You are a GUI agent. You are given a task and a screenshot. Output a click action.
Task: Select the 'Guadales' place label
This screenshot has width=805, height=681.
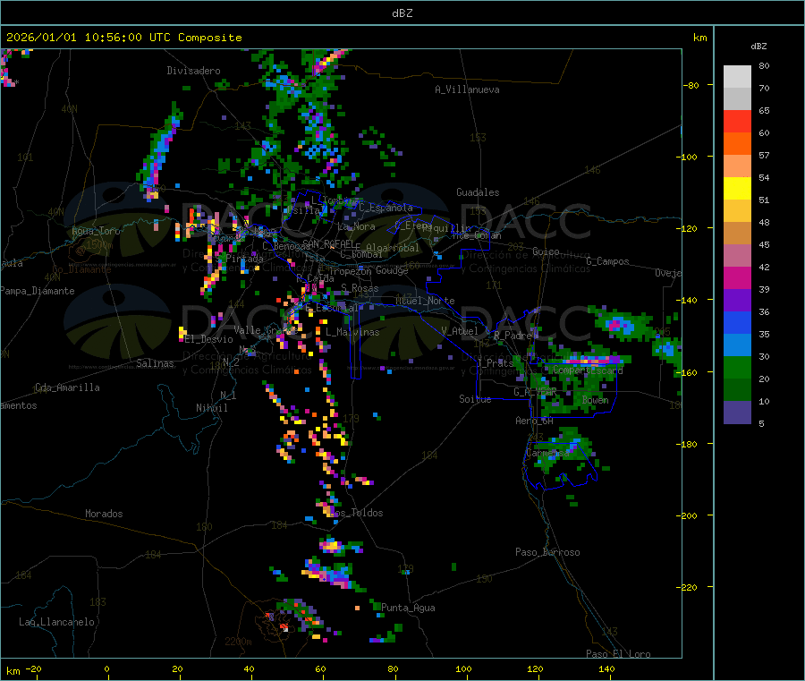(478, 192)
